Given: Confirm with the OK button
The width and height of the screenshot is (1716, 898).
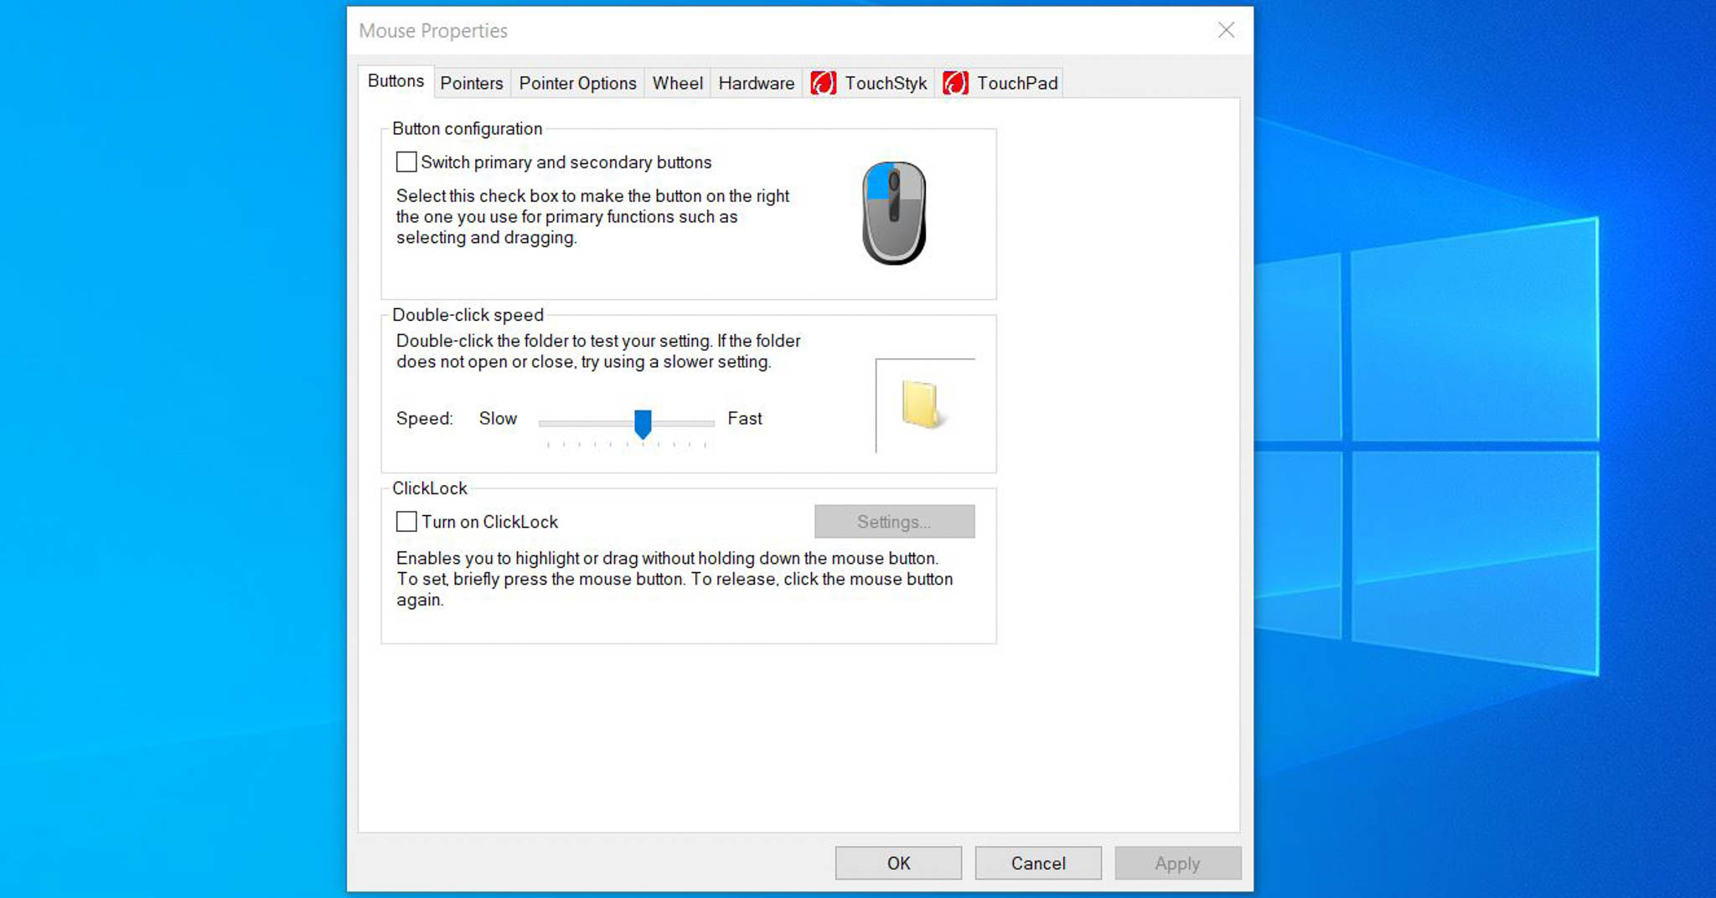Looking at the screenshot, I should 898,863.
